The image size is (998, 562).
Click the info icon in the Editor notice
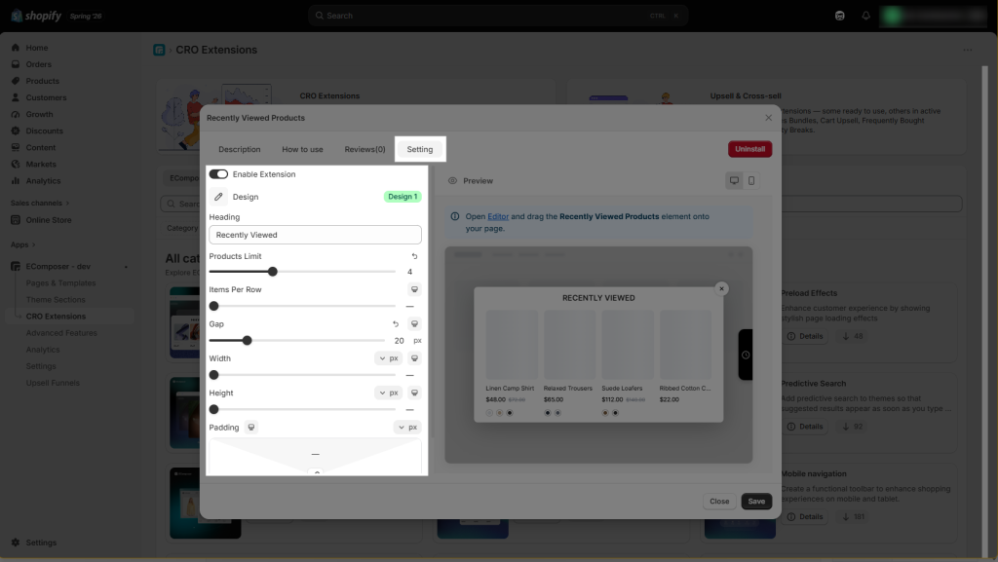click(x=454, y=216)
